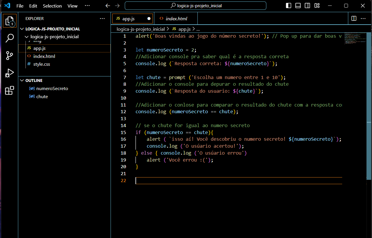Viewport: 372px width, 238px height.
Task: Open the View menu
Action: pos(72,6)
